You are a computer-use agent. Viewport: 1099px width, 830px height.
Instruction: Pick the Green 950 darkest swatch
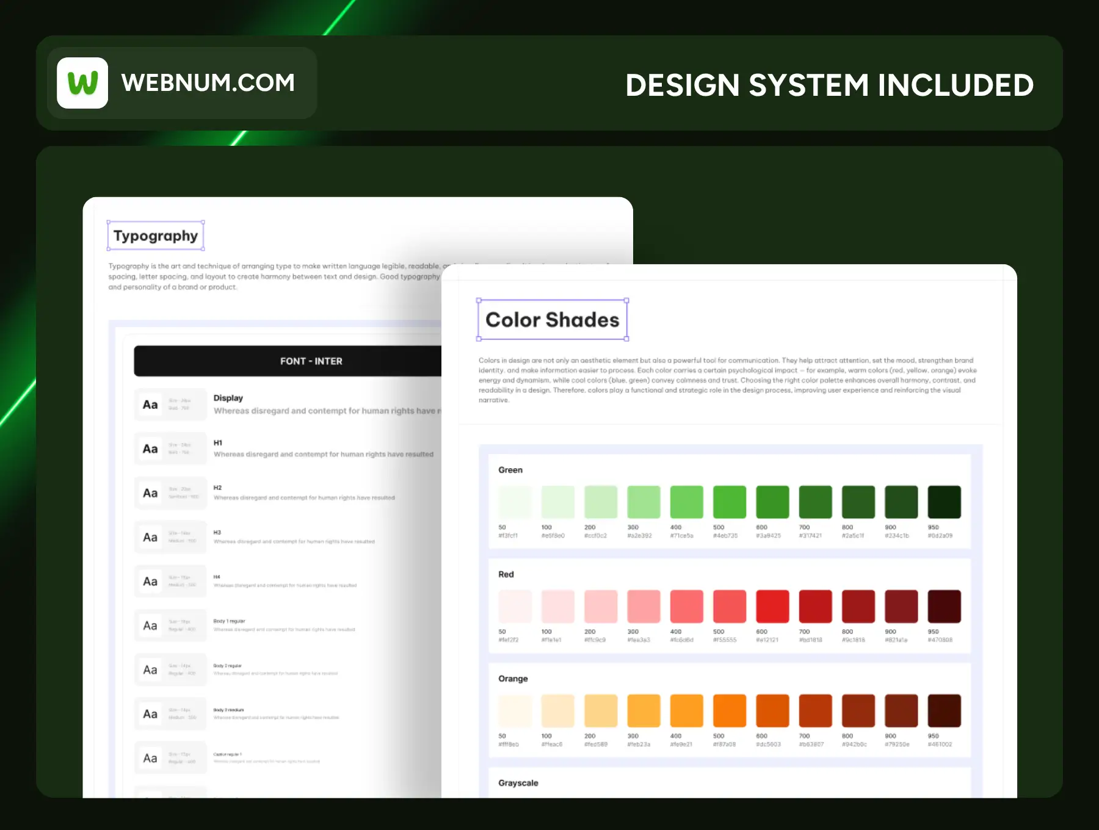coord(944,502)
